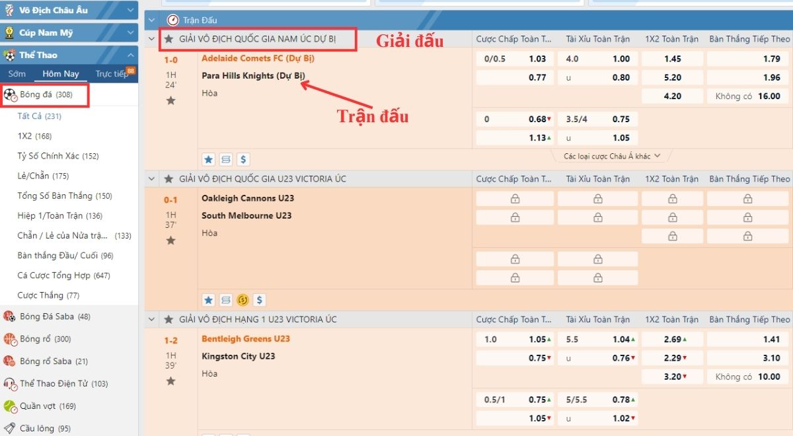Select 1X2 odds 2.69 Bentleigh Greens
This screenshot has width=793, height=436.
pyautogui.click(x=672, y=340)
